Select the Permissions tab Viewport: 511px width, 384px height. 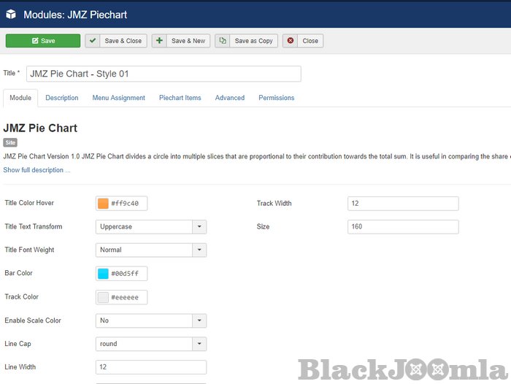[276, 98]
